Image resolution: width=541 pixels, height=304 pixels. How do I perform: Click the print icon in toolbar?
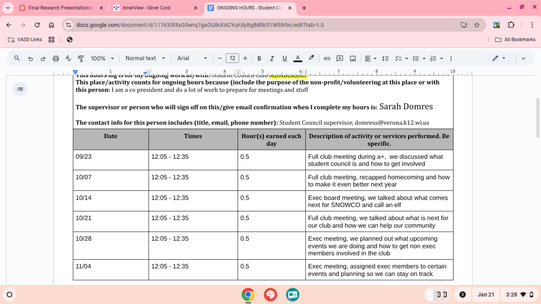click(55, 59)
